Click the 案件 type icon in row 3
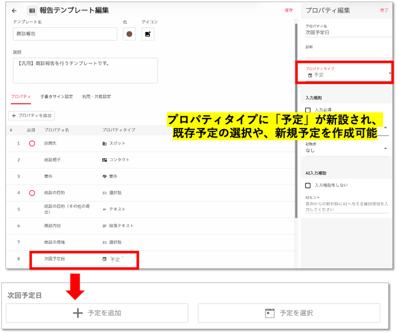The width and height of the screenshot is (397, 333). [104, 177]
